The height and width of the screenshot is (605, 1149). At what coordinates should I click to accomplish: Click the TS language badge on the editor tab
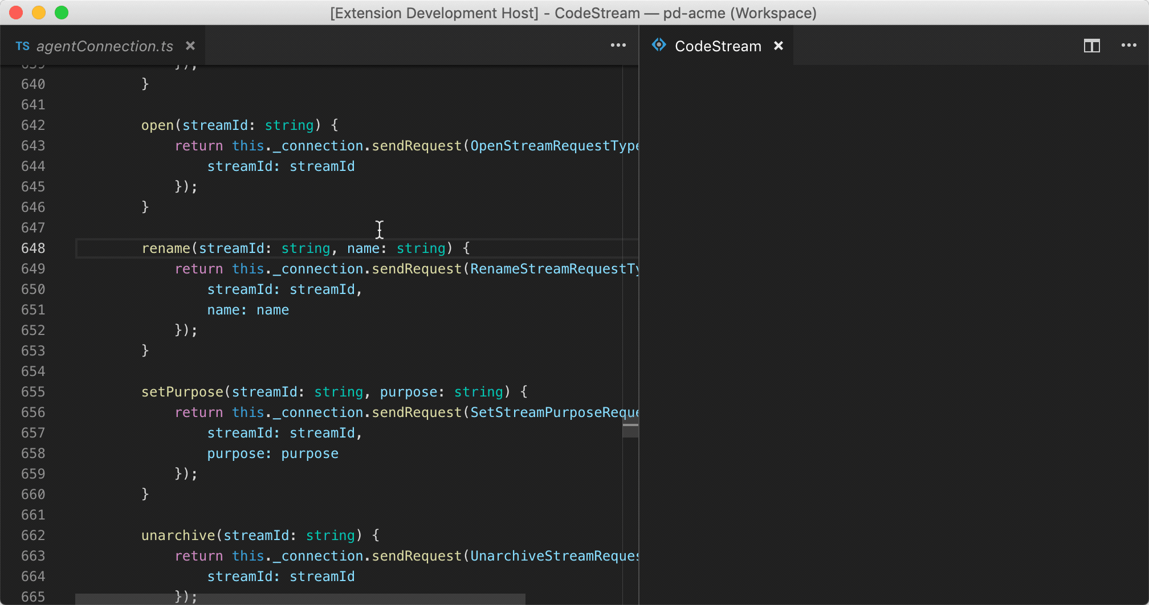point(23,46)
